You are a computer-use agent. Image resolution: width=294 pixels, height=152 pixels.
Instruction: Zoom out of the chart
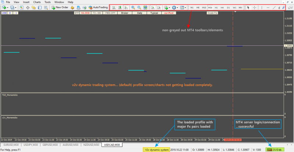(139, 8)
